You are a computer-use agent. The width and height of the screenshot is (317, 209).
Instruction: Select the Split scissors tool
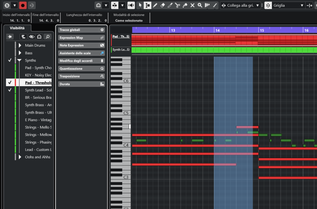click(177, 6)
